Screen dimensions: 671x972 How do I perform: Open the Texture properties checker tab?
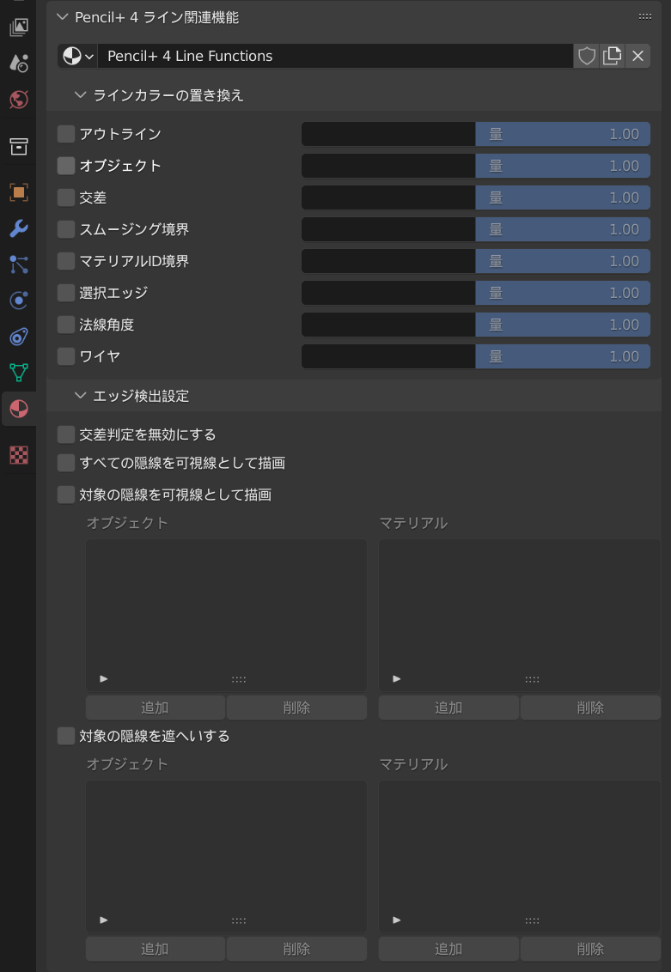point(18,454)
